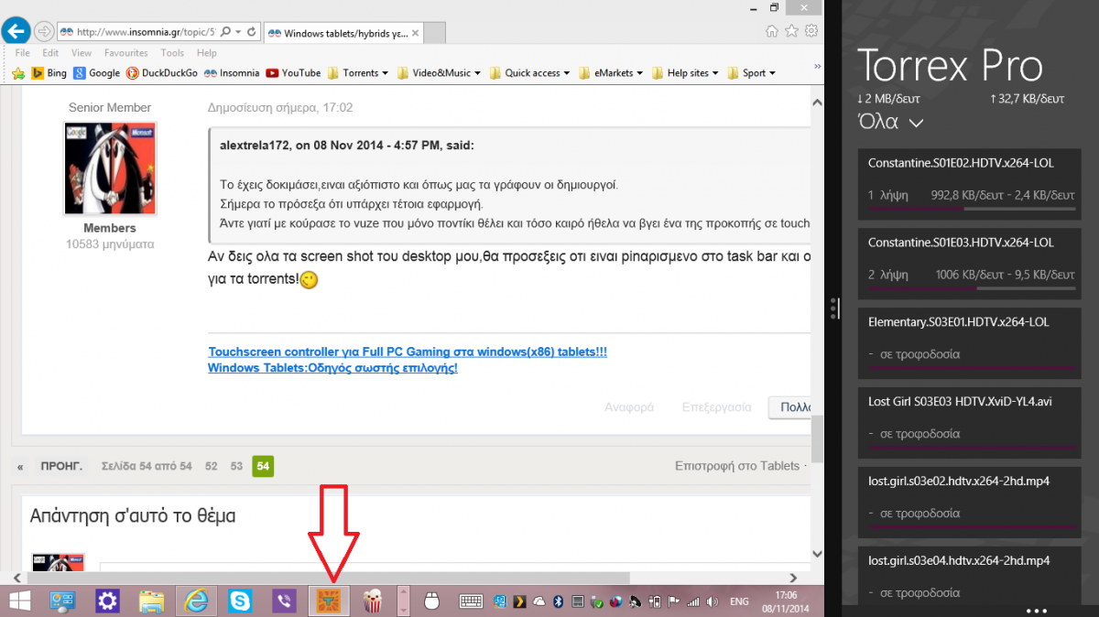Open the touch keyboard from the taskbar
This screenshot has height=617, width=1099.
pos(472,601)
